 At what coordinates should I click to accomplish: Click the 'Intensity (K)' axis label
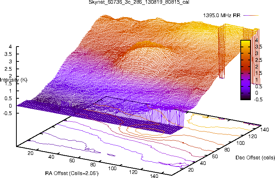click(13, 80)
